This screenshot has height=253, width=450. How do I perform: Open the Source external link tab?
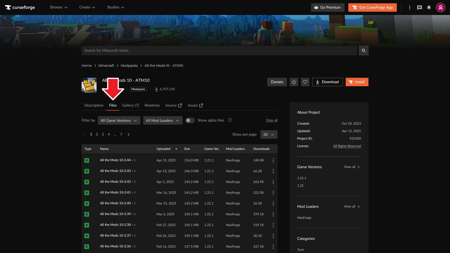pos(174,105)
